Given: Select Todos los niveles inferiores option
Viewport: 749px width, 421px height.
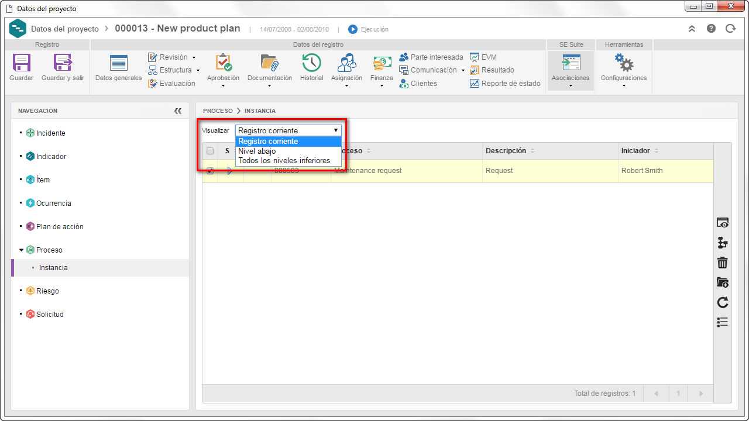Looking at the screenshot, I should click(x=288, y=160).
